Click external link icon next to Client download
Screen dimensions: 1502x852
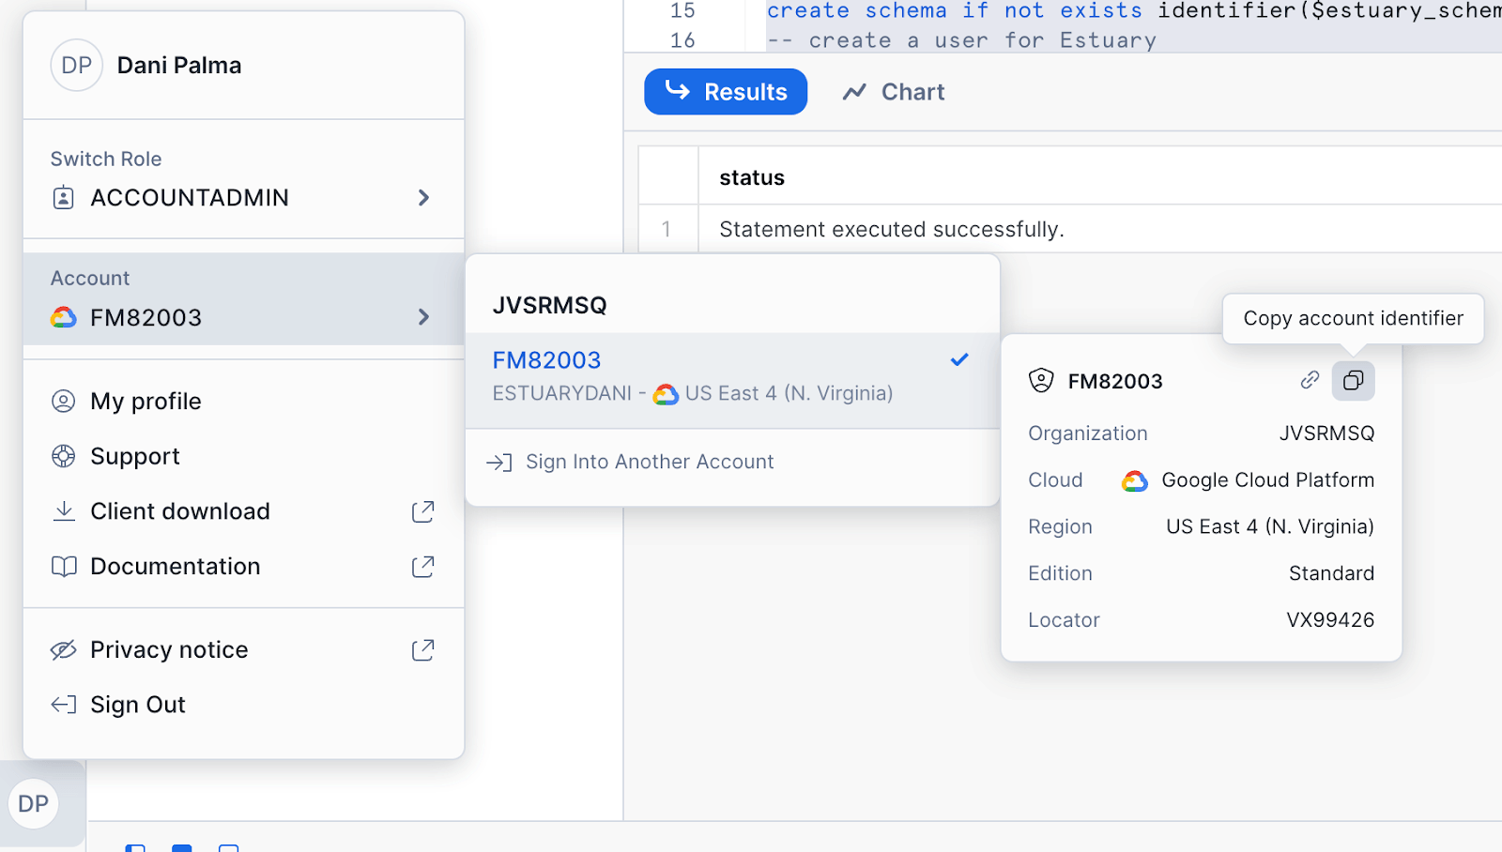[x=422, y=511]
